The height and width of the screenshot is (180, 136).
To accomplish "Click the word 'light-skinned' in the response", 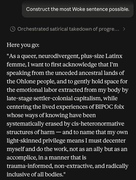I will (24, 141).
